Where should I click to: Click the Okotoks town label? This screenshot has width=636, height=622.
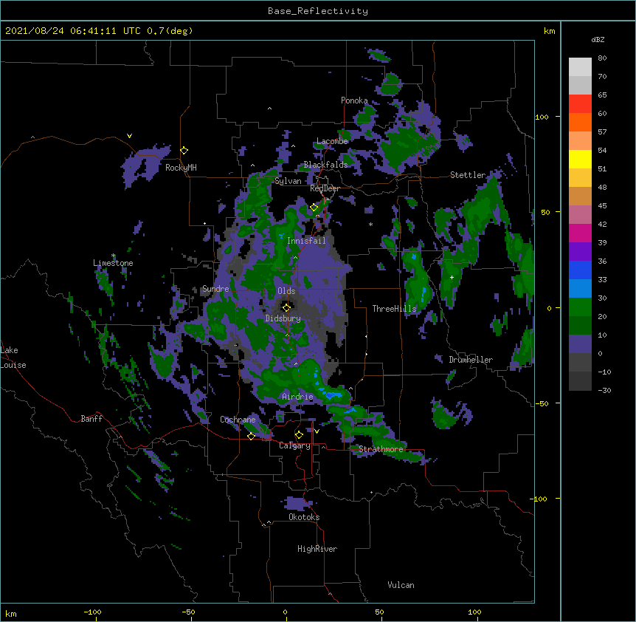click(304, 517)
